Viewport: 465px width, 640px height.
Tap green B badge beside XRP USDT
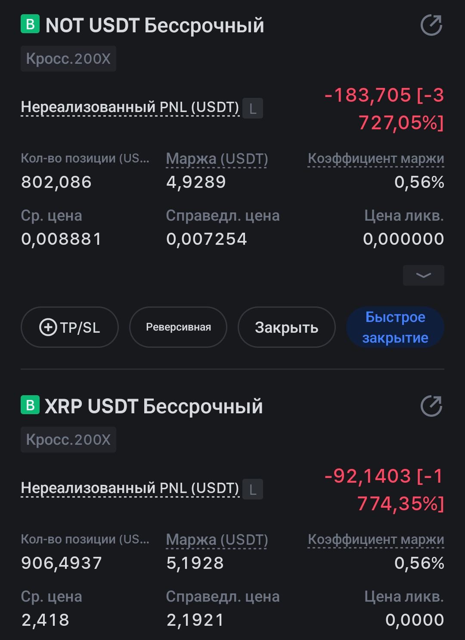click(30, 405)
